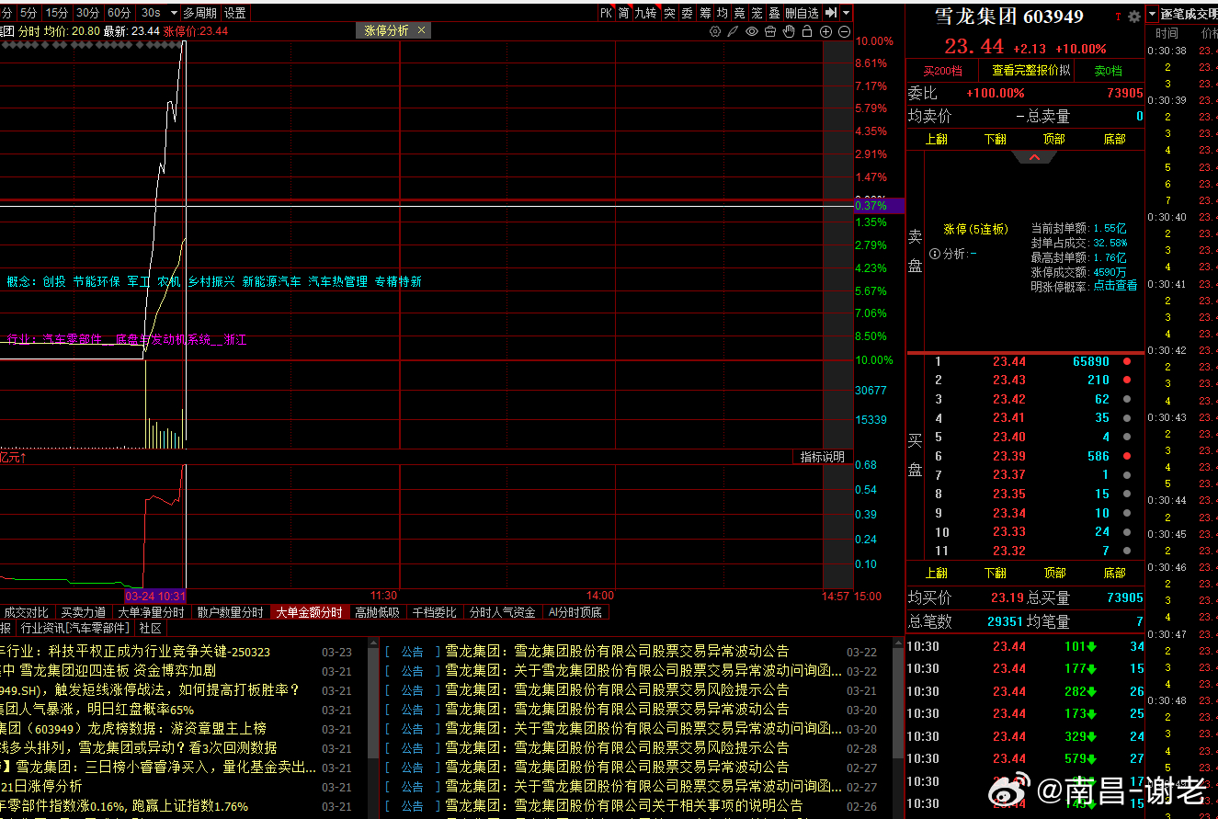Image resolution: width=1218 pixels, height=819 pixels.
Task: Click 点击查看 next to 明涨停概率
Action: pos(1114,286)
